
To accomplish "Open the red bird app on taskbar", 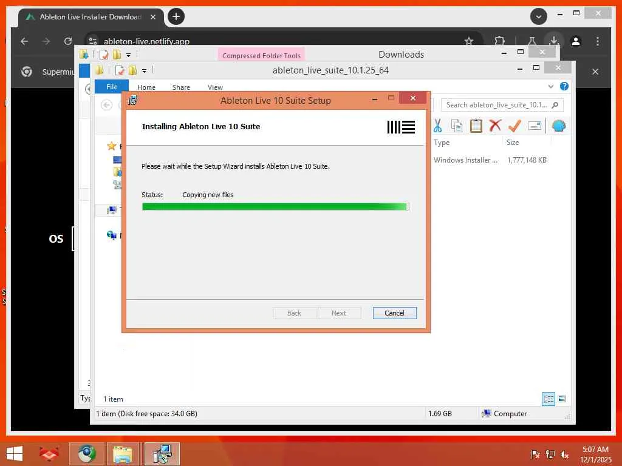I will click(x=49, y=454).
